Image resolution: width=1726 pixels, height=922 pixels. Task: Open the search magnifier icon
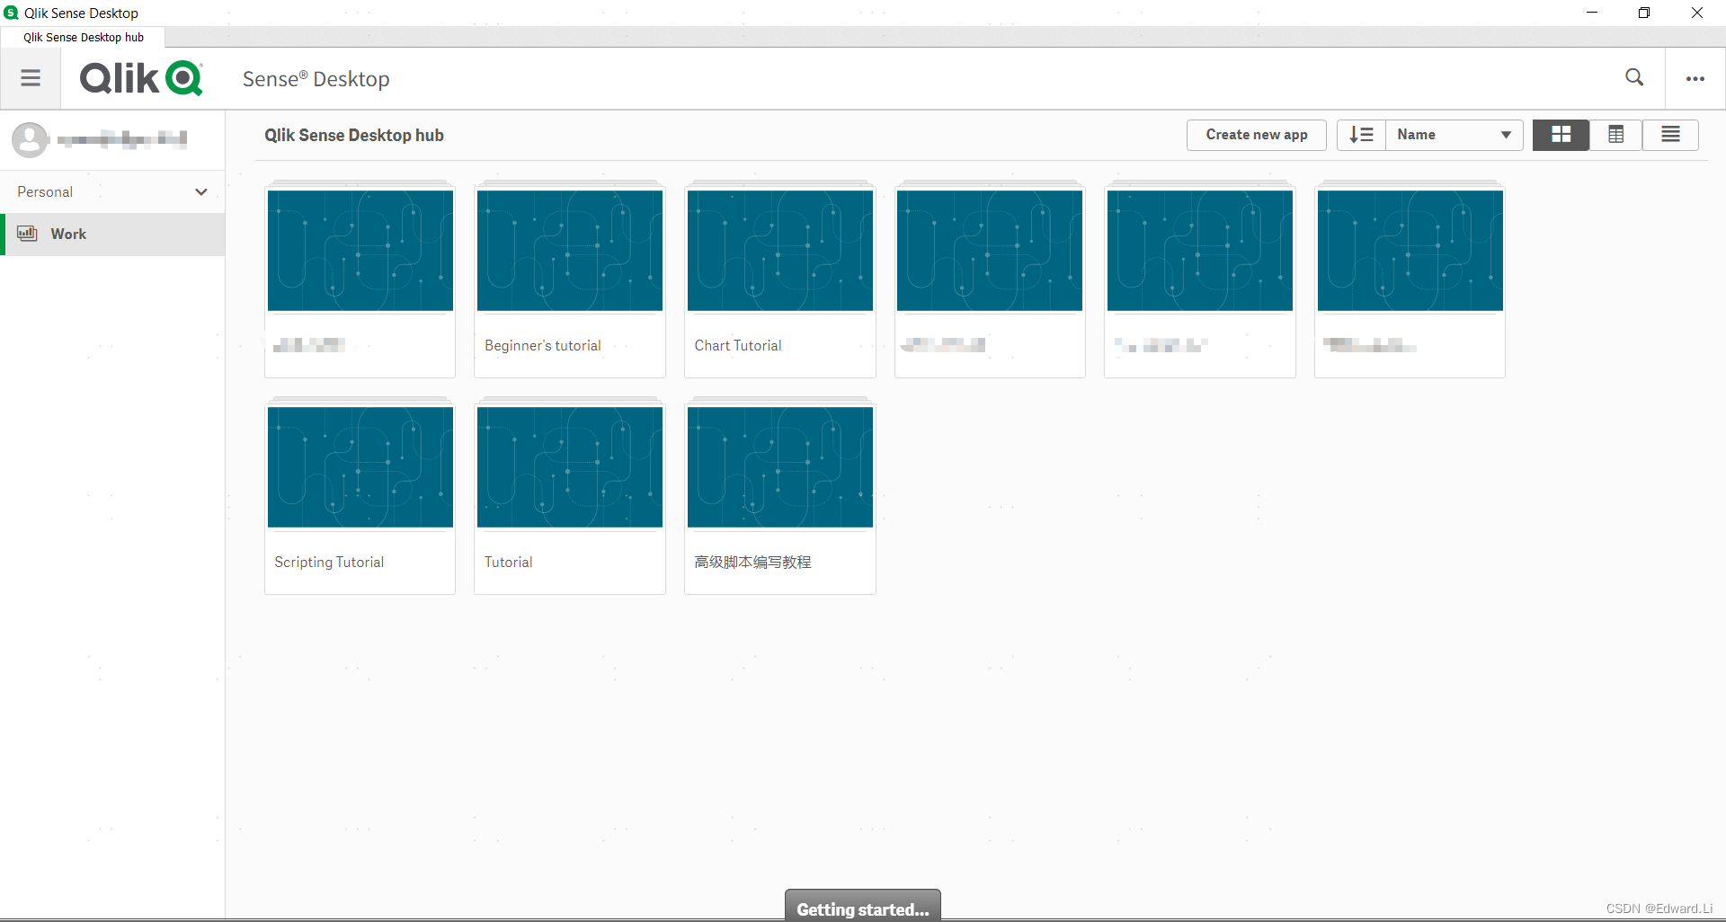[x=1634, y=77]
